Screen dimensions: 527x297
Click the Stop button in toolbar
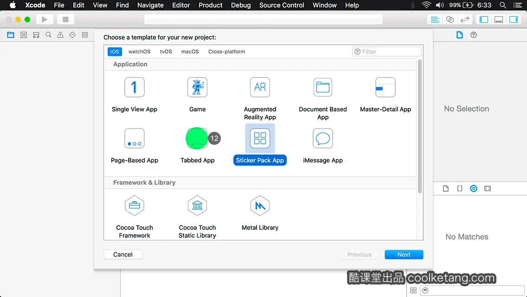tap(65, 19)
